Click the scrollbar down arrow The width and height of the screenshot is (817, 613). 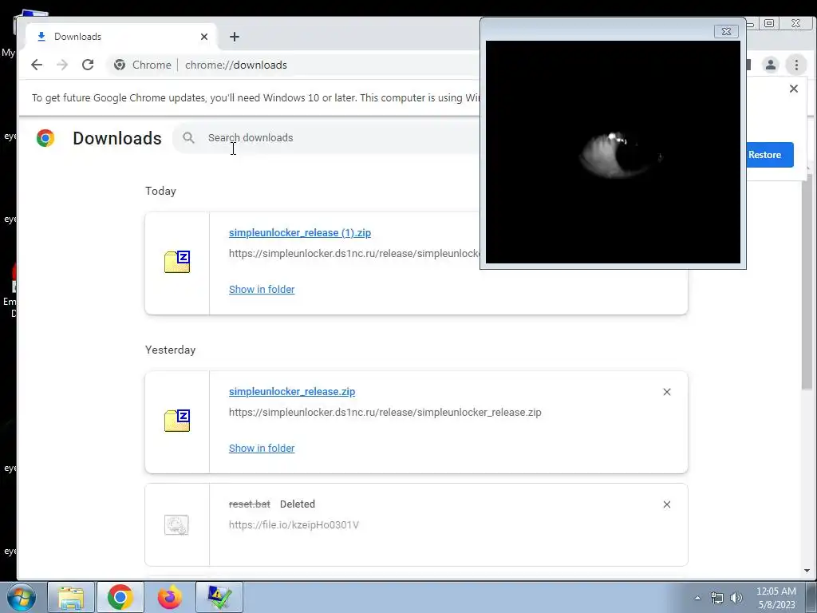pos(807,571)
